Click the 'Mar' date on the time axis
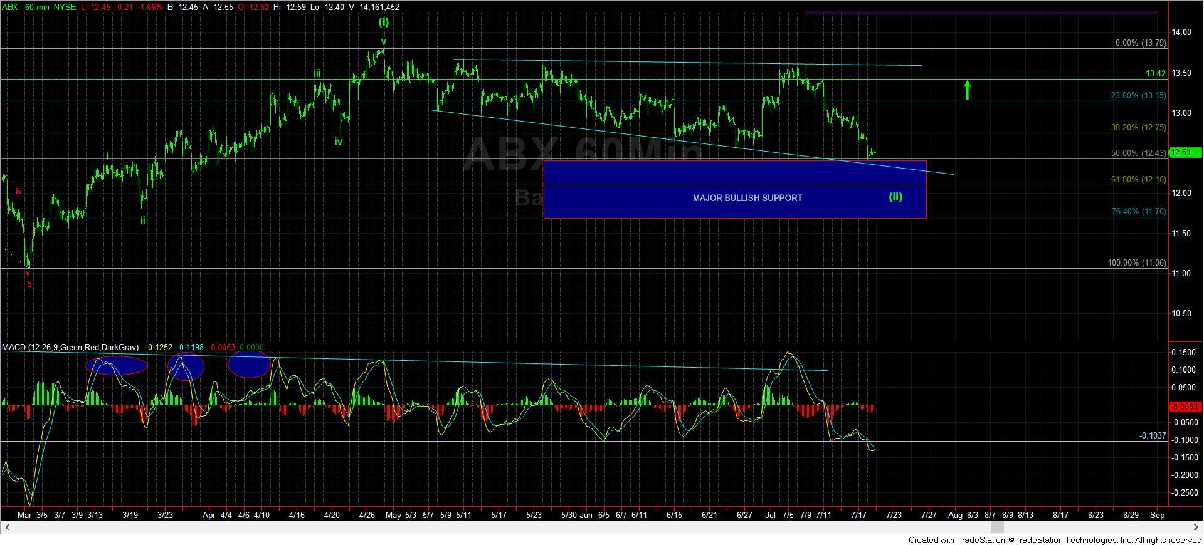Image resolution: width=1204 pixels, height=545 pixels. pos(24,516)
